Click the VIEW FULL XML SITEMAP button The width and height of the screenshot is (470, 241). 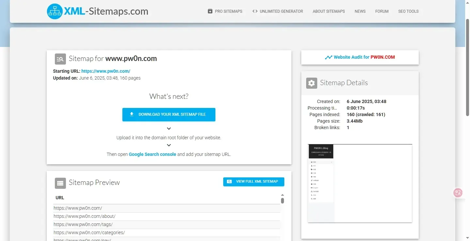[x=254, y=182]
